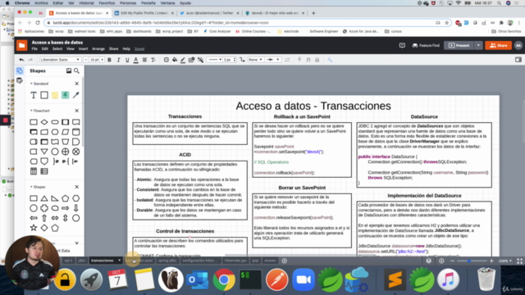
Task: Open the Edit menu in Lucidchart
Action: tap(44, 49)
